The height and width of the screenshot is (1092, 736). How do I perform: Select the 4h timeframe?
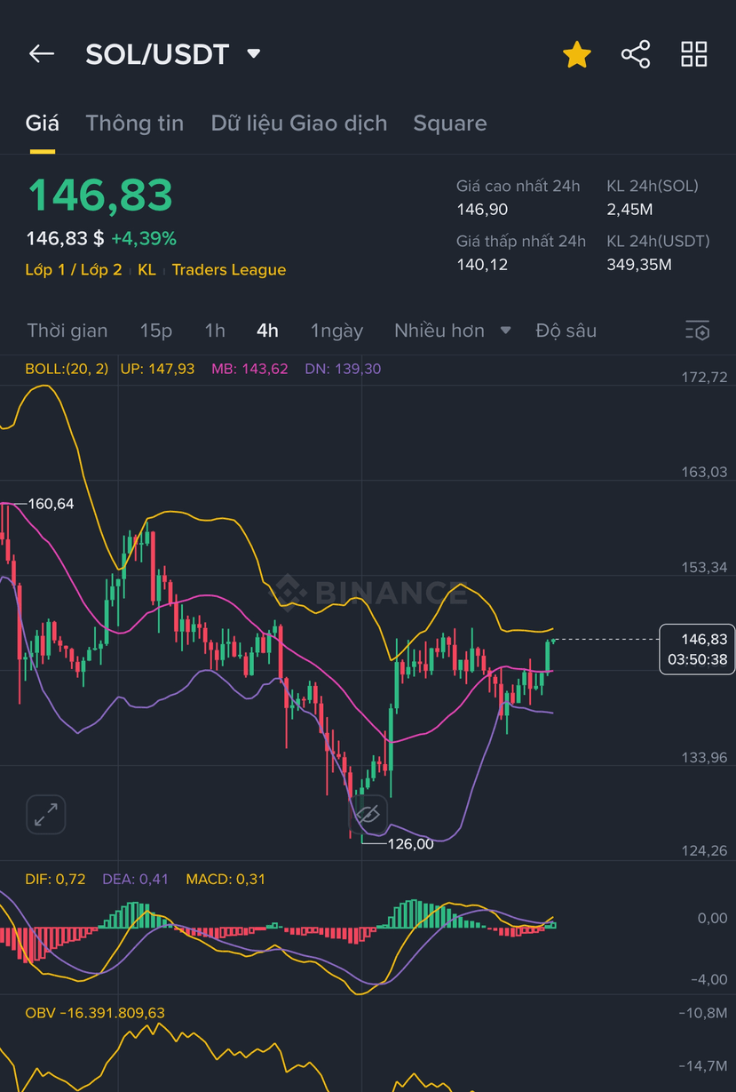[x=267, y=331]
